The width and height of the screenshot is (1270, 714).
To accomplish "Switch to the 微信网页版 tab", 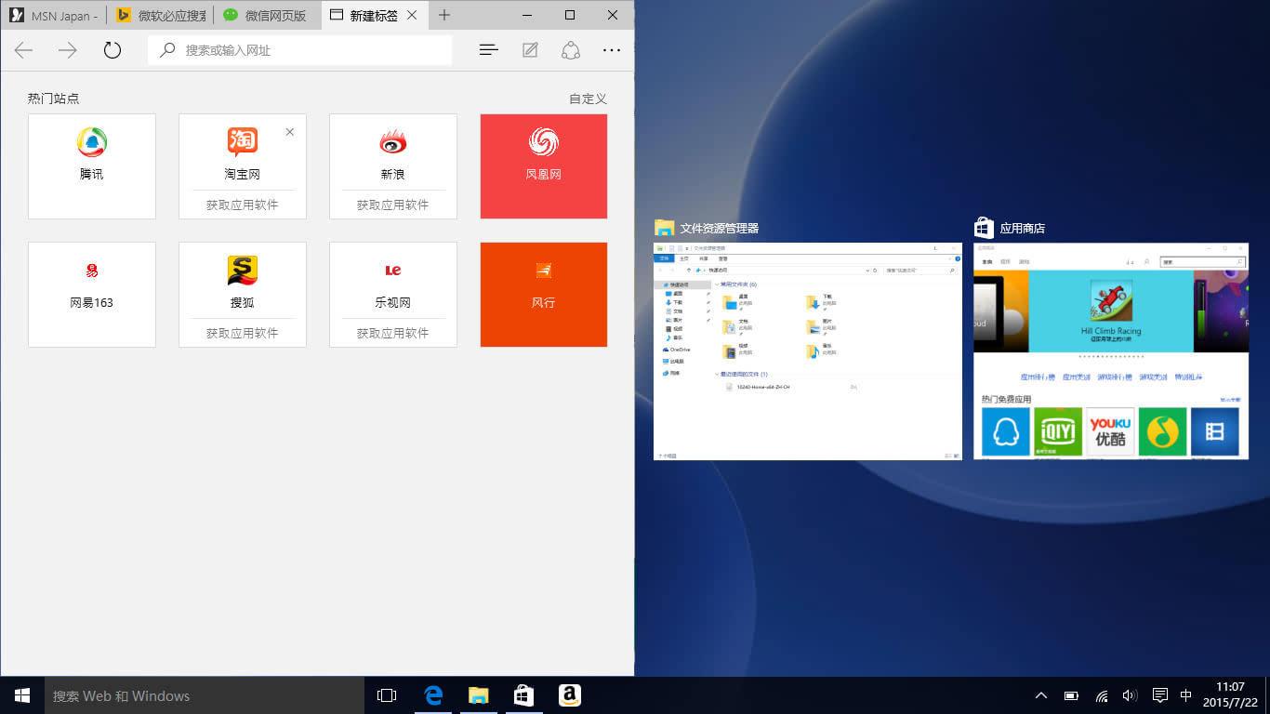I will [265, 16].
